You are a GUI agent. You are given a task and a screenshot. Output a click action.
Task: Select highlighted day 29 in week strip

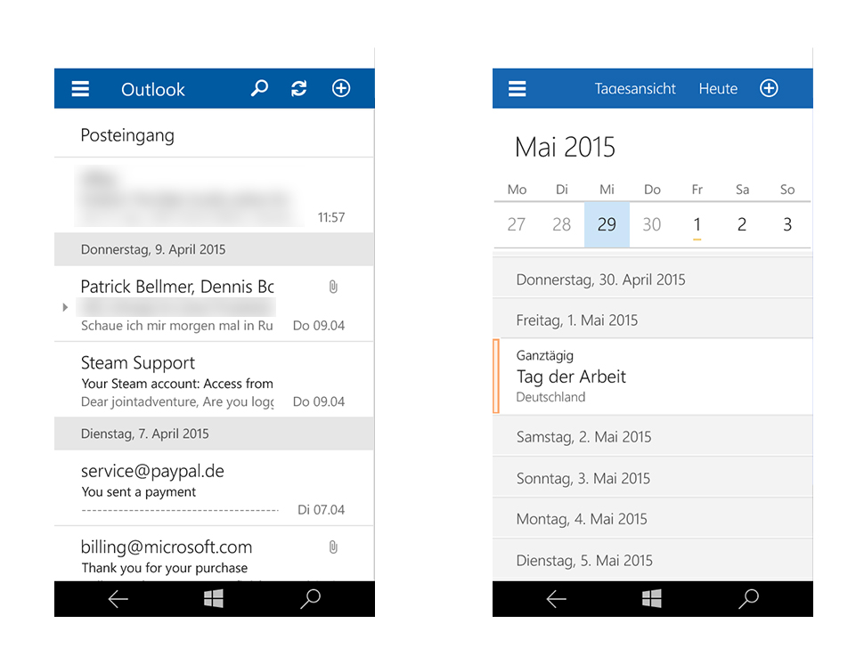(607, 224)
